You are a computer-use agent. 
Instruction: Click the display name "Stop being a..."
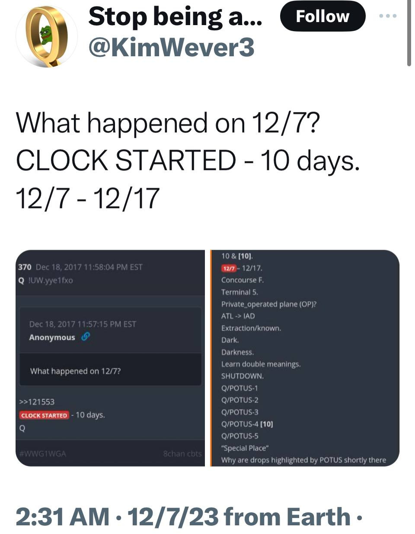click(175, 16)
